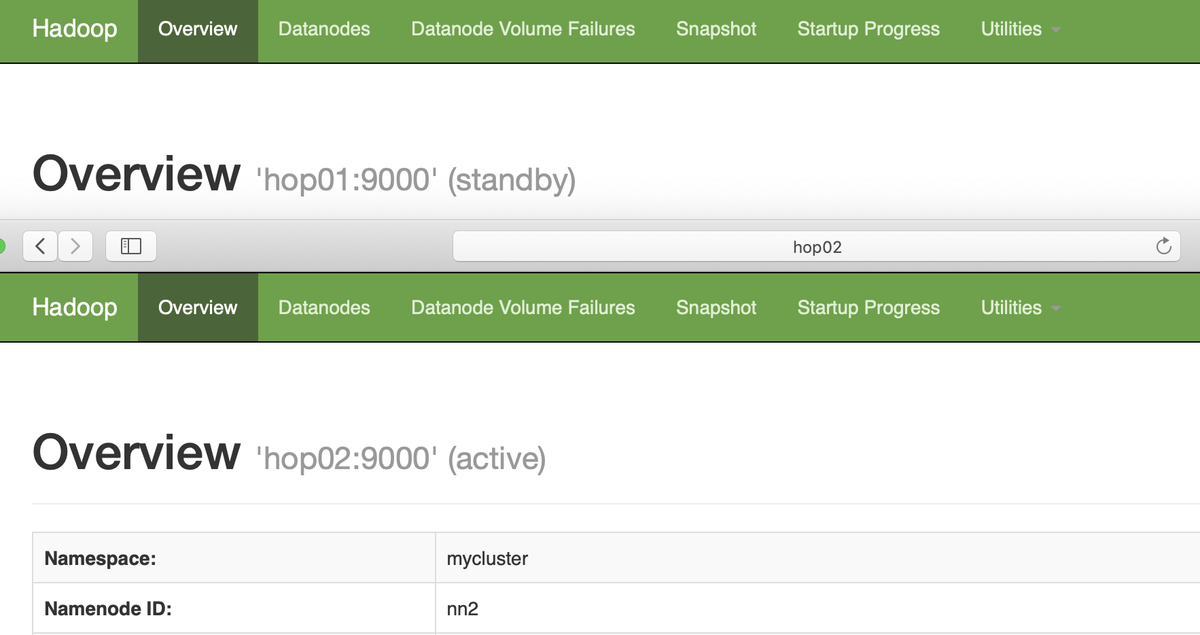Select active Overview tab in hop02 navbar
1200x635 pixels.
point(198,308)
